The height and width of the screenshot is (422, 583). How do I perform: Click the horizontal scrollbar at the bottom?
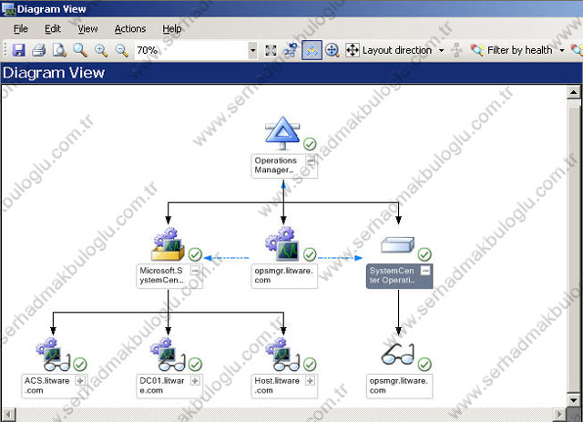pos(291,416)
